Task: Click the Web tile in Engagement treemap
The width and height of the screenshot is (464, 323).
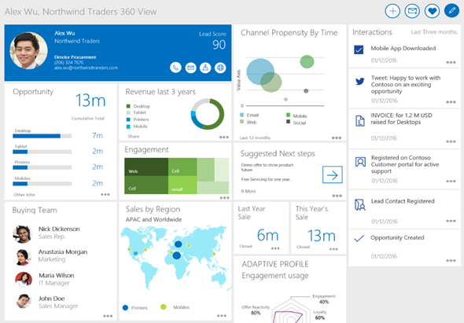Action: coord(146,167)
